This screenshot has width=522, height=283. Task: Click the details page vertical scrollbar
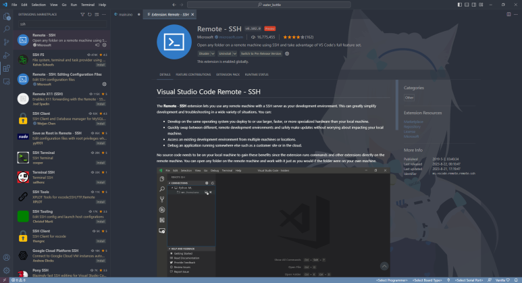click(397, 105)
